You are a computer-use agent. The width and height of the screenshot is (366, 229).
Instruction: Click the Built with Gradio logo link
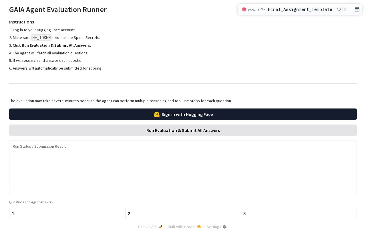[x=184, y=227]
